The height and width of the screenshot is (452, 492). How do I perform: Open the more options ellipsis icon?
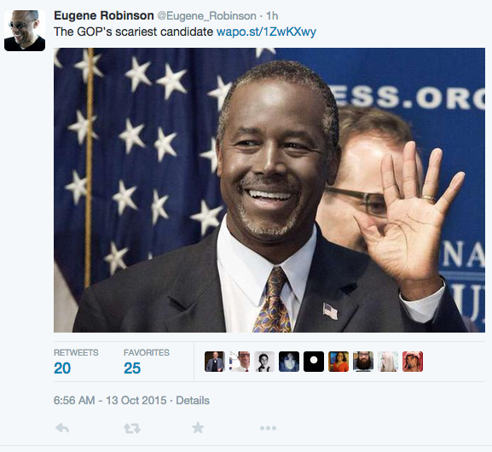point(268,428)
